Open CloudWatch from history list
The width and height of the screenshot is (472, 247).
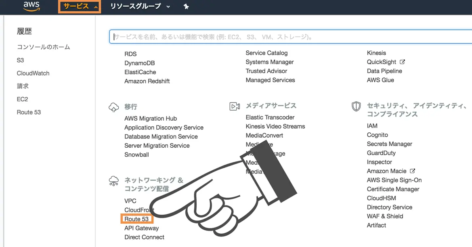pyautogui.click(x=33, y=73)
